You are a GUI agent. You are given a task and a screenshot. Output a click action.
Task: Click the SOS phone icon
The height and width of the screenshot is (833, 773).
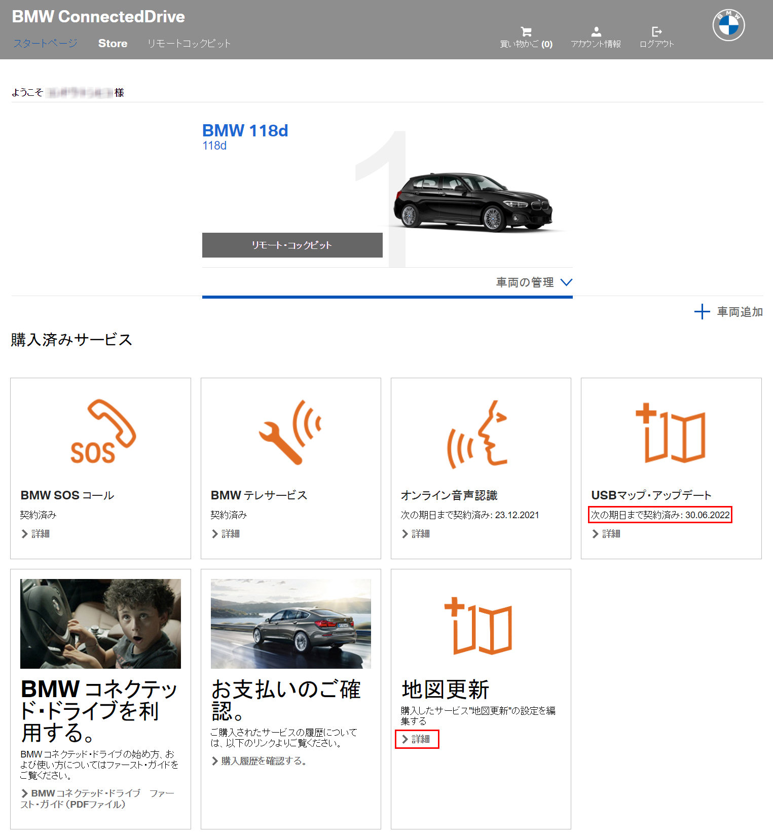click(103, 431)
